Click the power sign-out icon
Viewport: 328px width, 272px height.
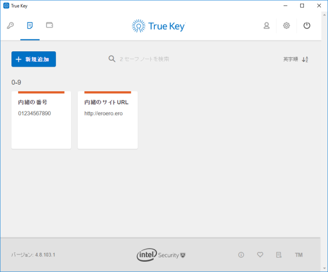tap(307, 26)
